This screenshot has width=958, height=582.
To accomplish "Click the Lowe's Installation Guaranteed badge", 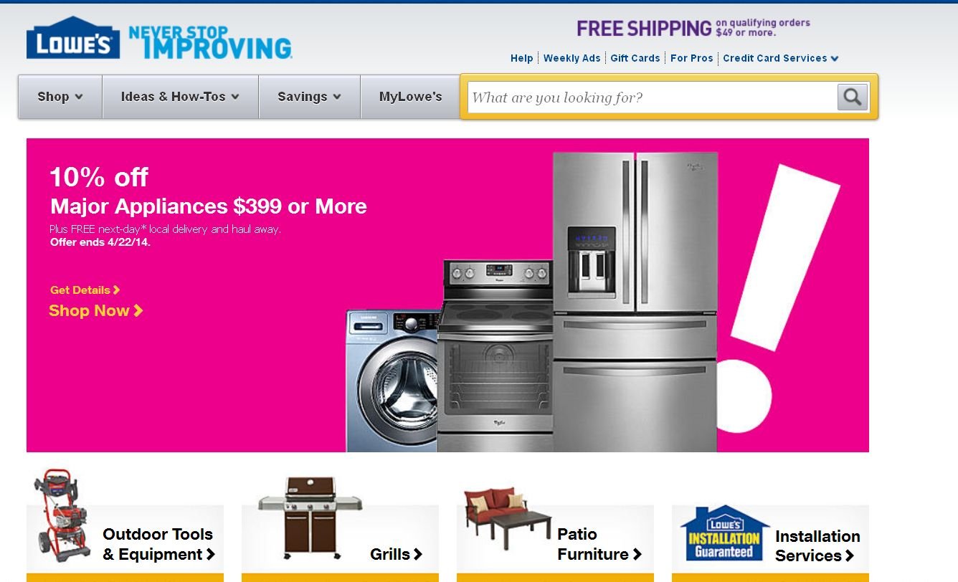I will (724, 533).
